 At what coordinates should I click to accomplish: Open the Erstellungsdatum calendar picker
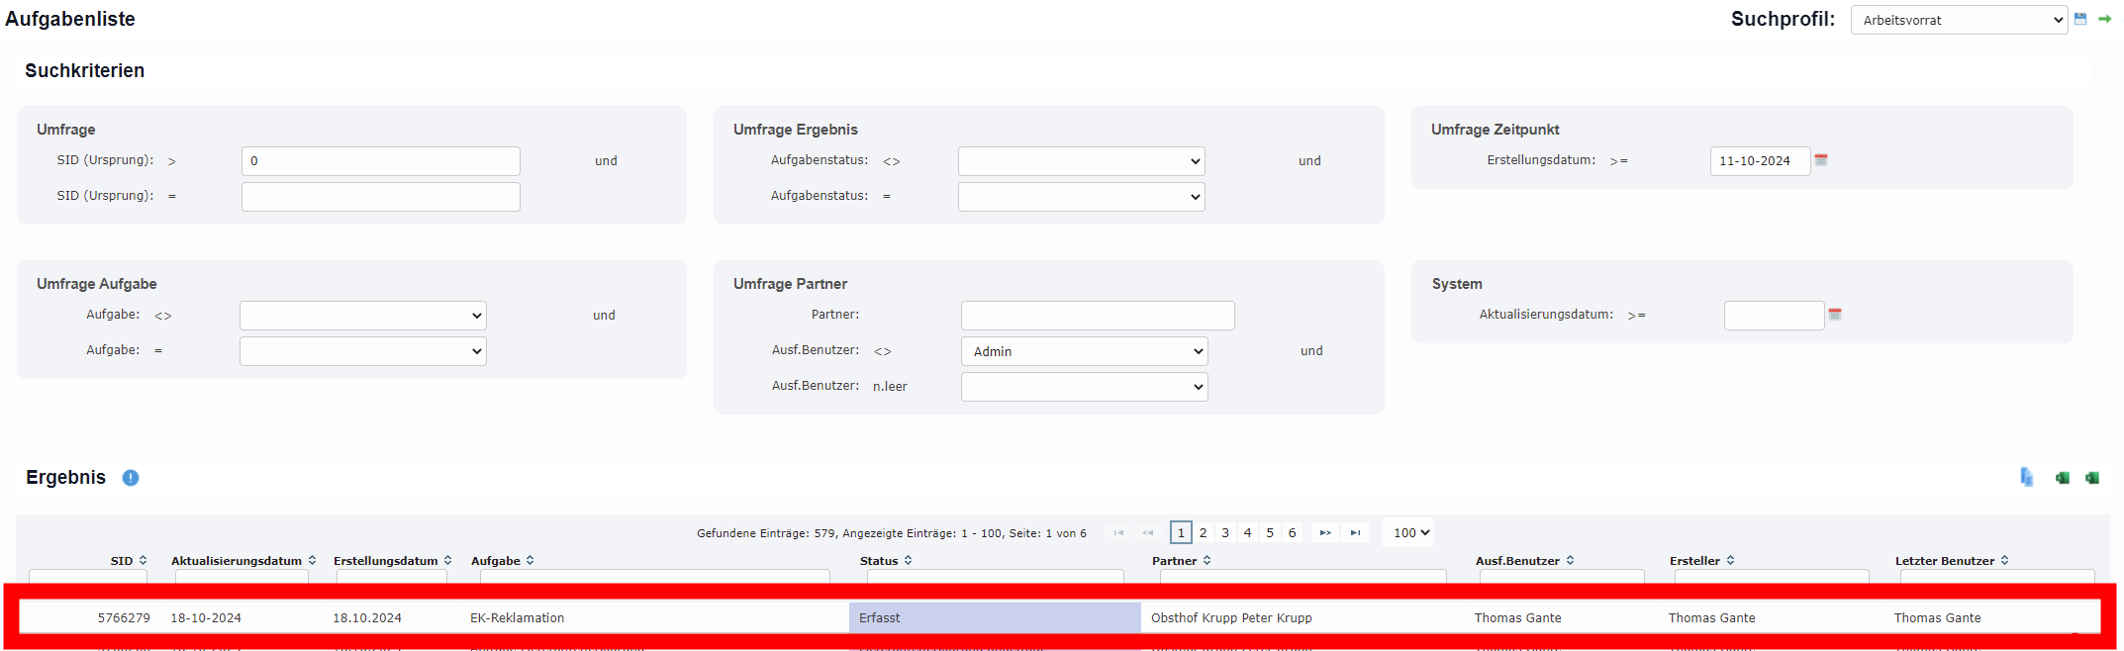[x=1821, y=160]
